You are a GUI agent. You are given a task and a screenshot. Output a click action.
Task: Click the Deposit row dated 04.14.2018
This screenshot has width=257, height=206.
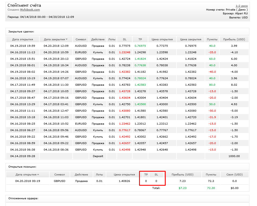[127, 156]
